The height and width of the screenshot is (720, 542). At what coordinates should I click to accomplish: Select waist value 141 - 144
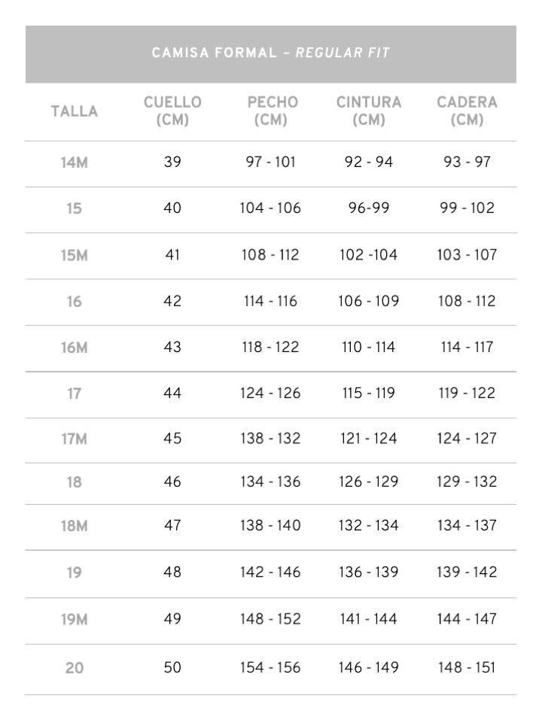click(369, 619)
